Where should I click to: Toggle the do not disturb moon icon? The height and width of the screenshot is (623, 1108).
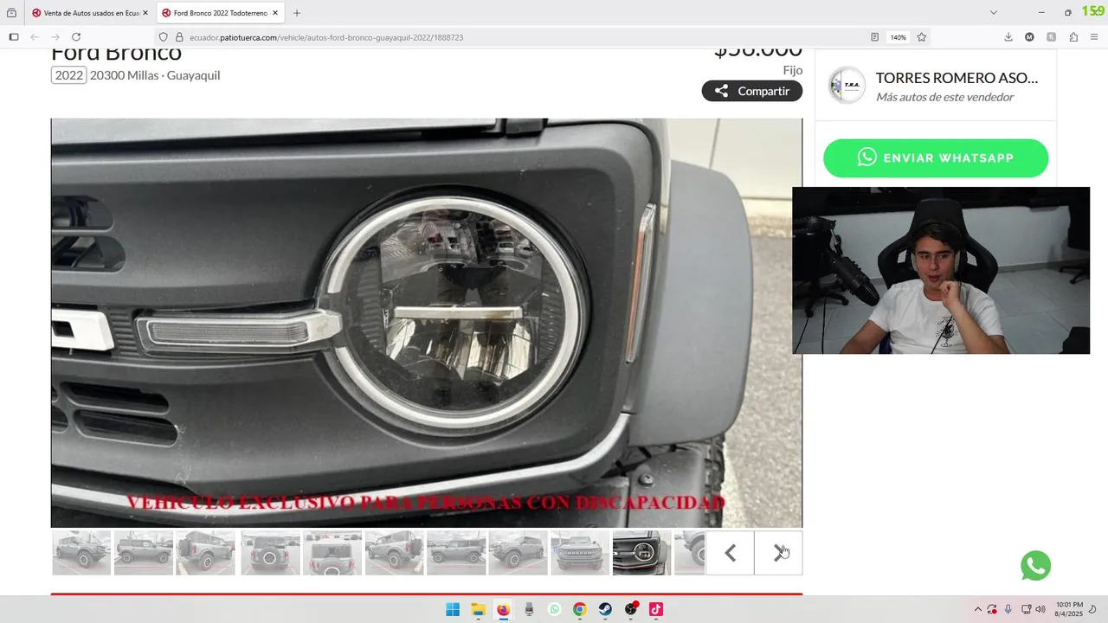(1092, 609)
